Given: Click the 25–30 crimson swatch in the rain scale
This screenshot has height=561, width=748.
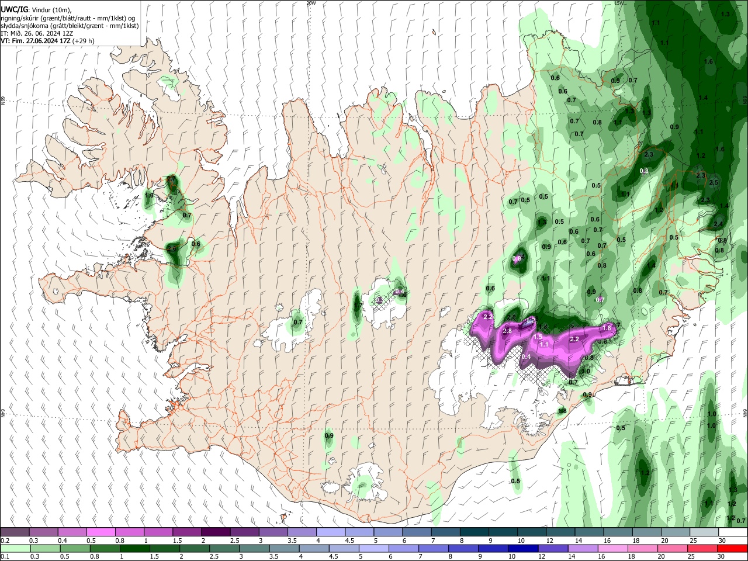Looking at the screenshot, I should click(x=701, y=548).
